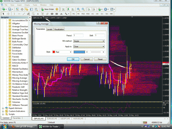
Task: Set timeframe to H1
Action: click(92, 14)
